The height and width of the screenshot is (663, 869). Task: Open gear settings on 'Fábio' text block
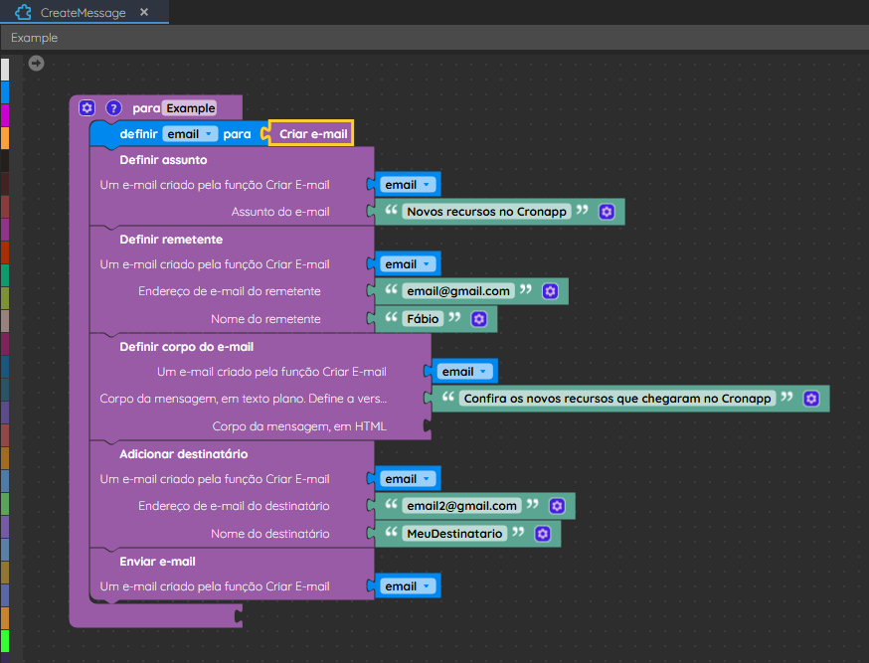479,319
